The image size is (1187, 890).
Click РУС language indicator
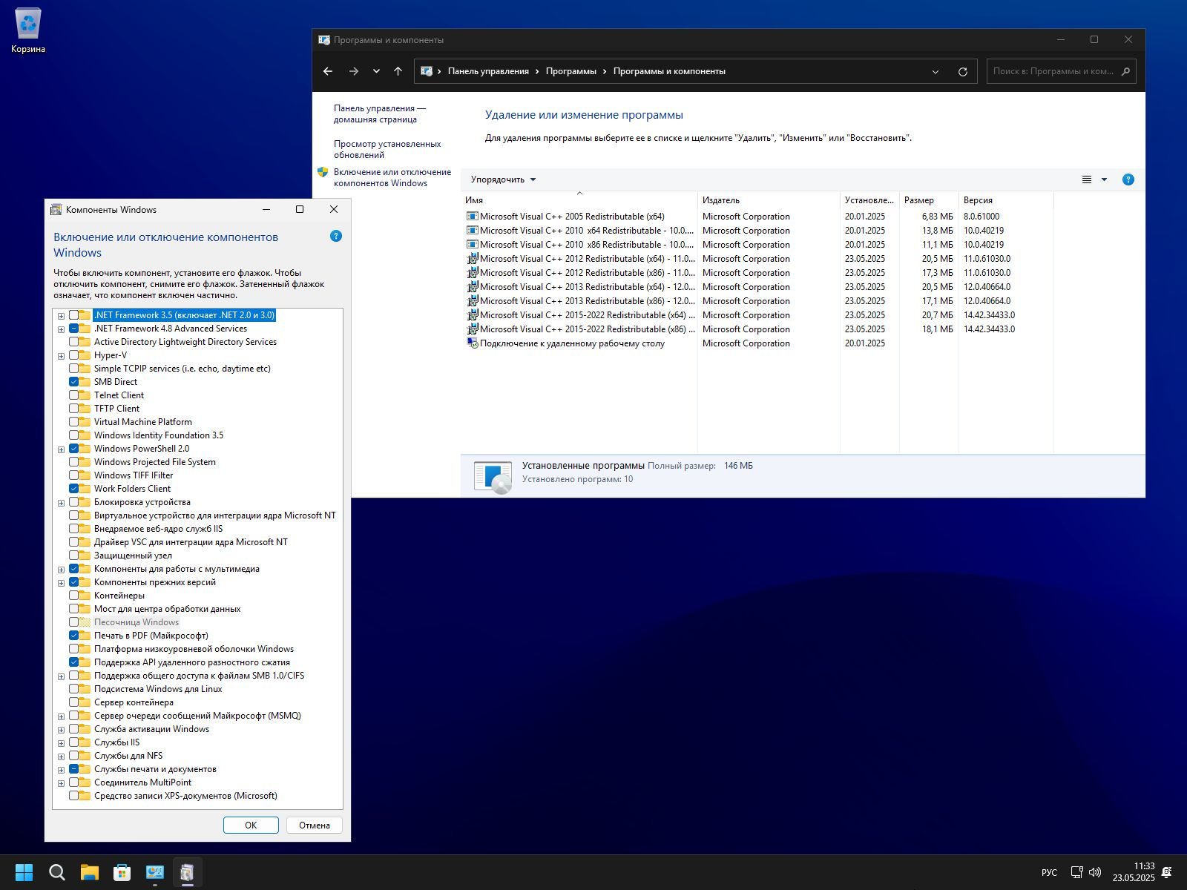coord(1049,873)
